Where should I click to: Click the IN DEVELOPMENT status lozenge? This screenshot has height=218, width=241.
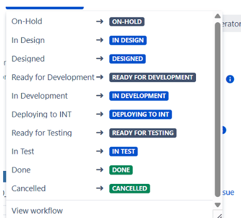[139, 96]
